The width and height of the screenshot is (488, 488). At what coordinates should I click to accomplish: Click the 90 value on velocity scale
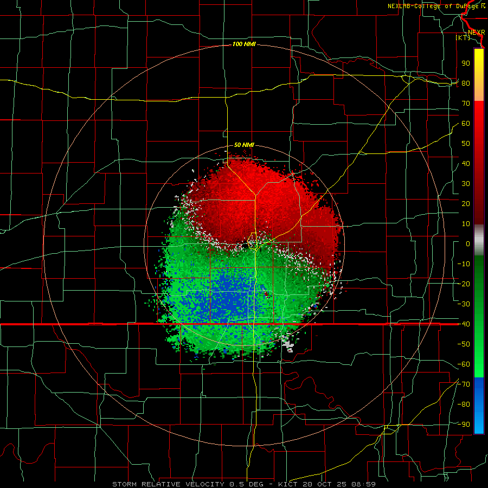(x=466, y=63)
